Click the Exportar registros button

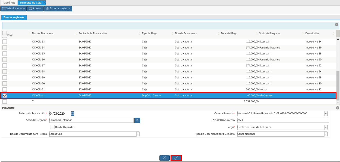coord(58,9)
